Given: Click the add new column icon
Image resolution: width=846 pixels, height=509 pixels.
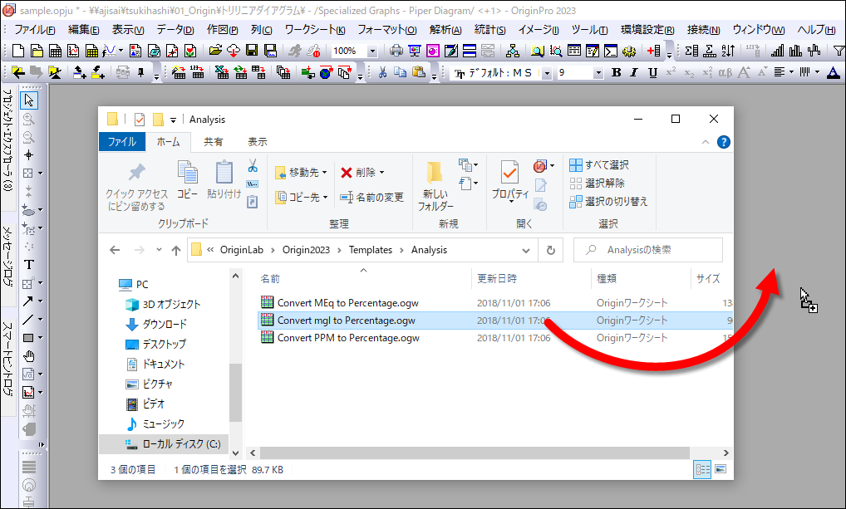Looking at the screenshot, I should point(653,51).
